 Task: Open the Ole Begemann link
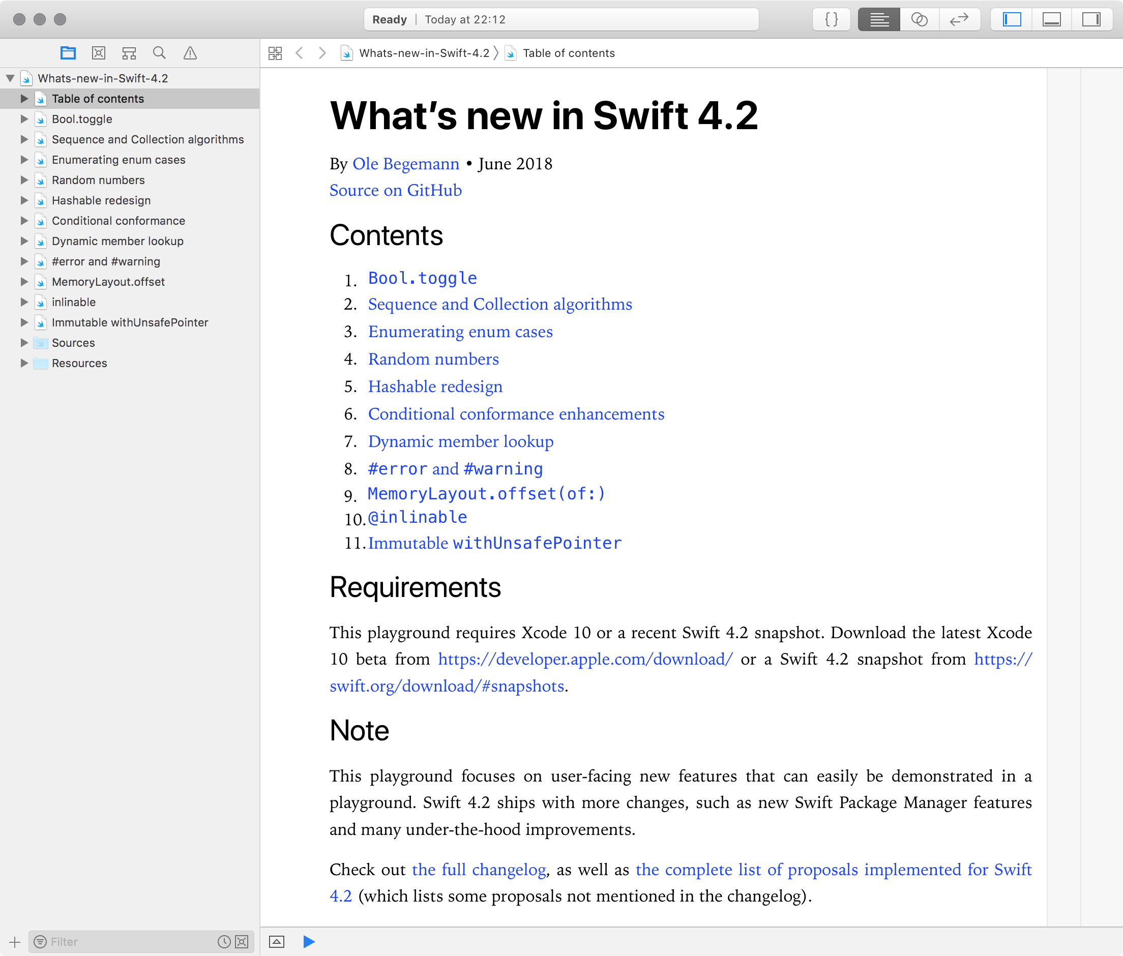tap(405, 164)
